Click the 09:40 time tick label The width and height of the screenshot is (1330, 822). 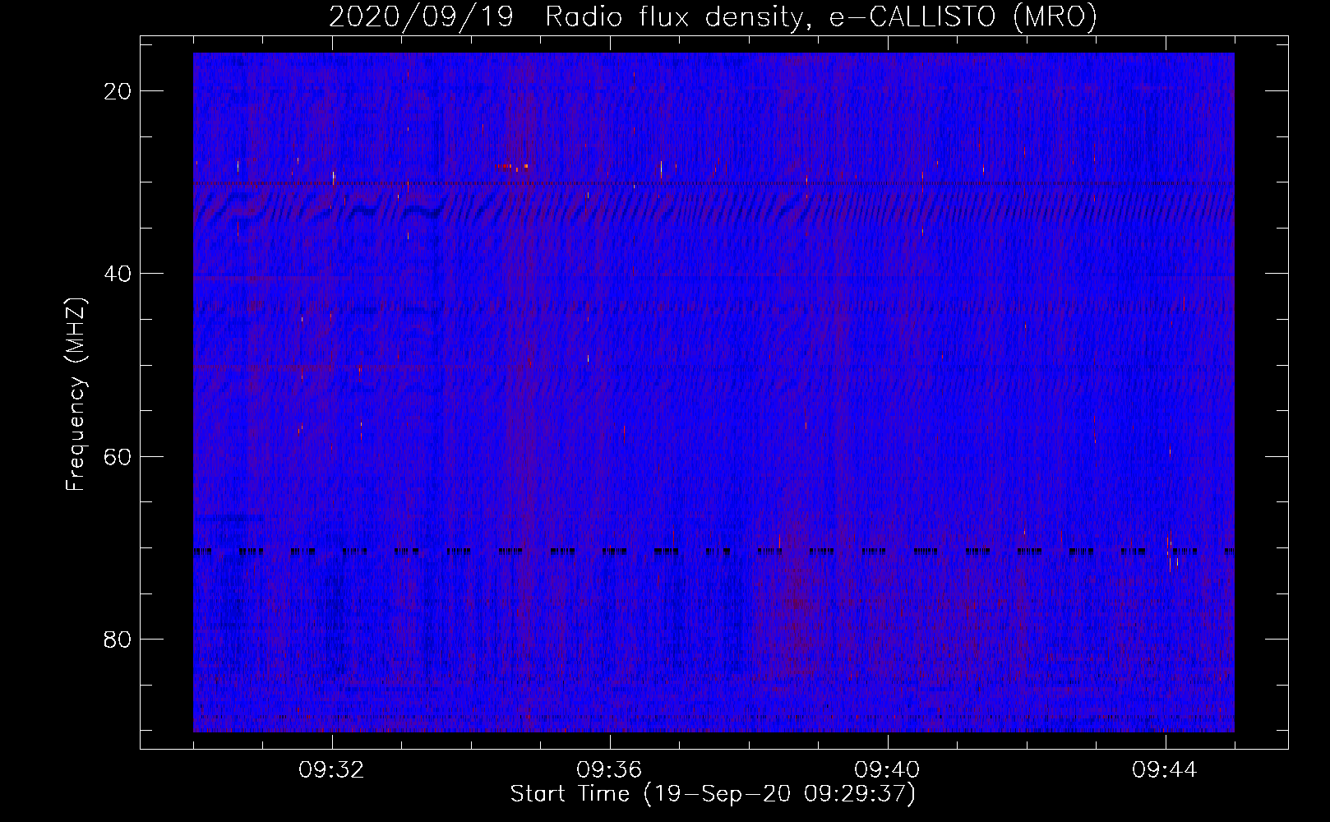point(888,770)
